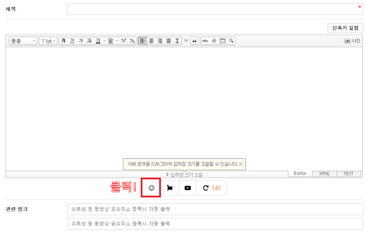This screenshot has height=233, width=366.
Task: Toggle bold text formatting
Action: point(63,41)
